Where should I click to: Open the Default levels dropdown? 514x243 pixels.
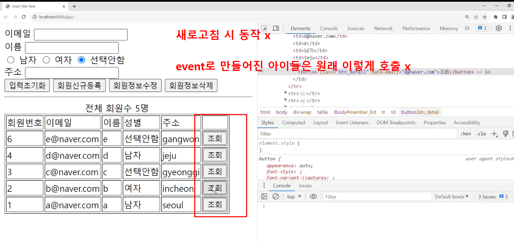pyautogui.click(x=452, y=197)
